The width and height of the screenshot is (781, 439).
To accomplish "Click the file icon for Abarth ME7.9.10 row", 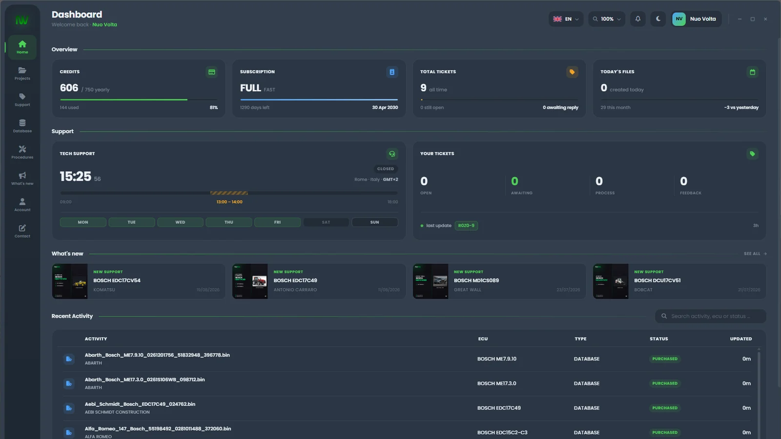I will (x=69, y=359).
